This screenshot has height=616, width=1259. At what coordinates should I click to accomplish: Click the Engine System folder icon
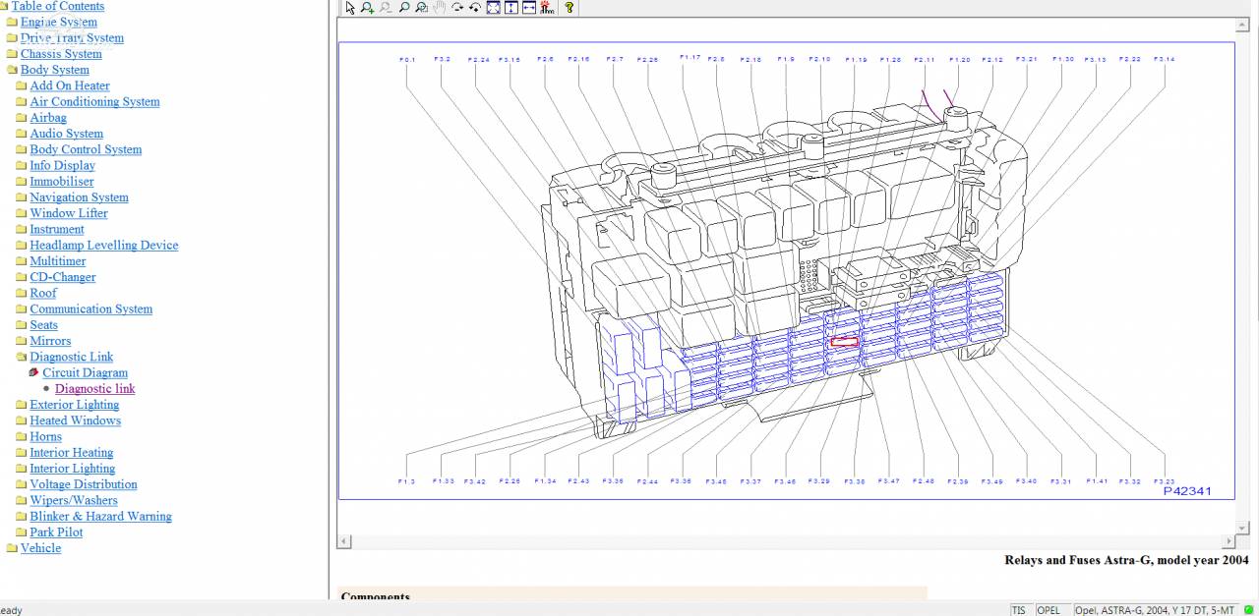pyautogui.click(x=12, y=22)
